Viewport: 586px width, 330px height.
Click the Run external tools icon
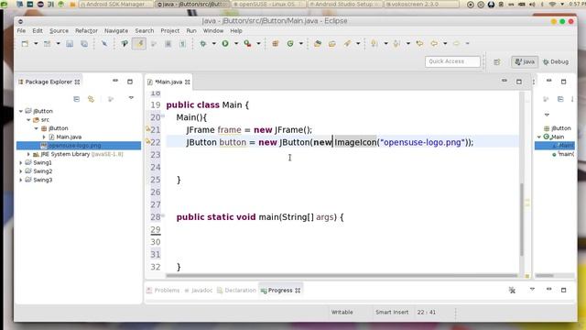click(x=247, y=44)
